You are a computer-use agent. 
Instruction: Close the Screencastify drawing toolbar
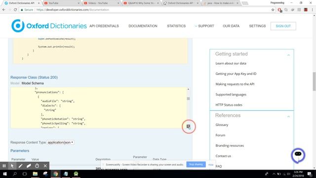45,166
